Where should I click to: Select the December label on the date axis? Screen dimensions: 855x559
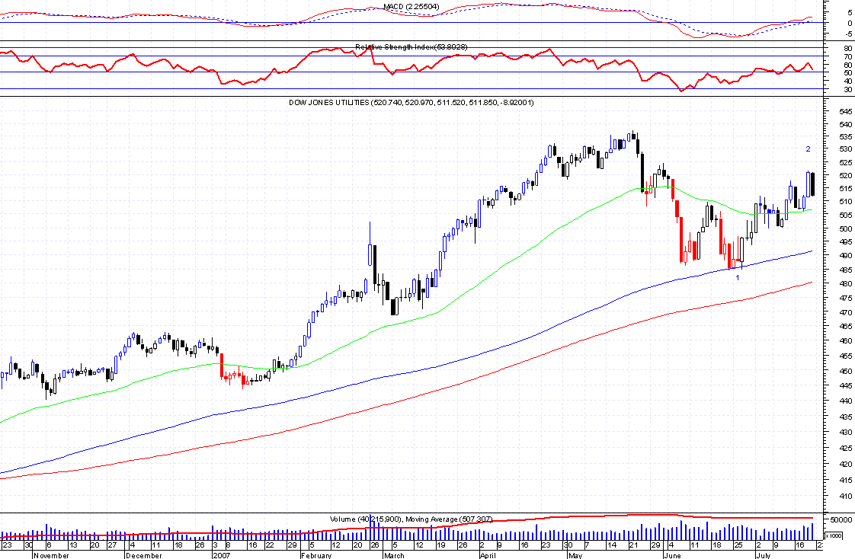(x=143, y=555)
